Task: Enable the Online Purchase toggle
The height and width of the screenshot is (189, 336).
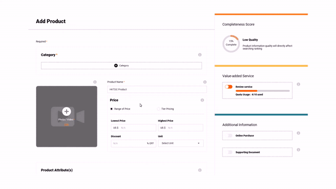Action: (x=229, y=135)
